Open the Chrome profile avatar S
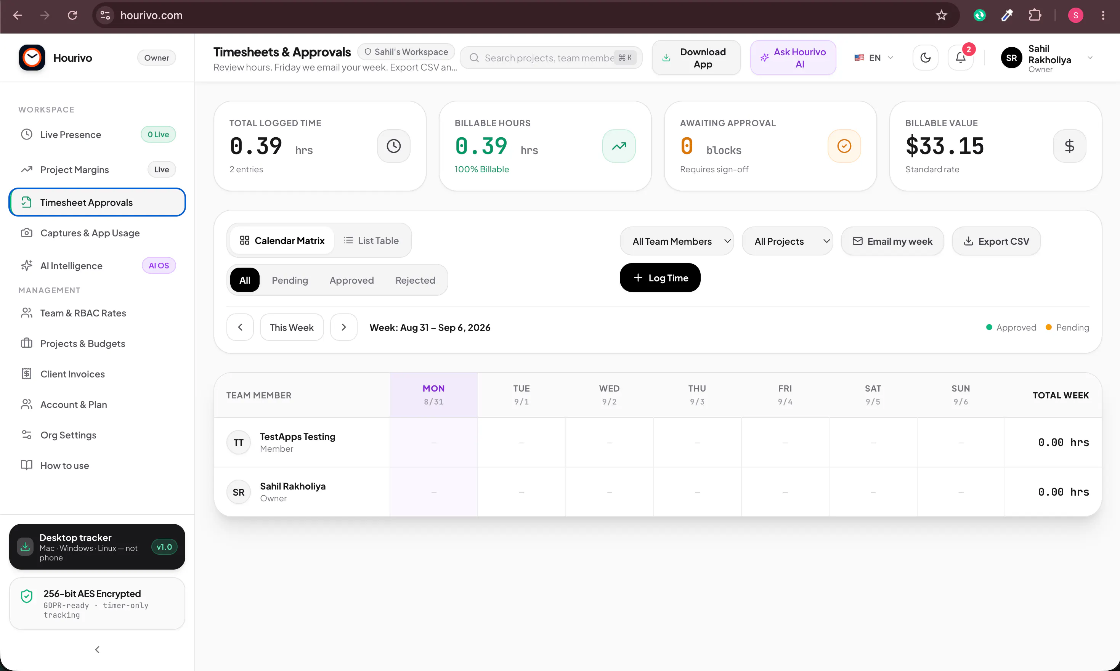The image size is (1120, 671). (1076, 15)
